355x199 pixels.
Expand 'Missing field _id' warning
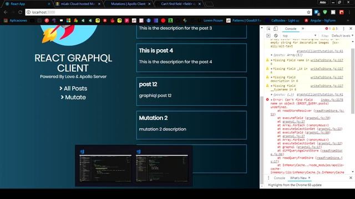click(x=272, y=69)
